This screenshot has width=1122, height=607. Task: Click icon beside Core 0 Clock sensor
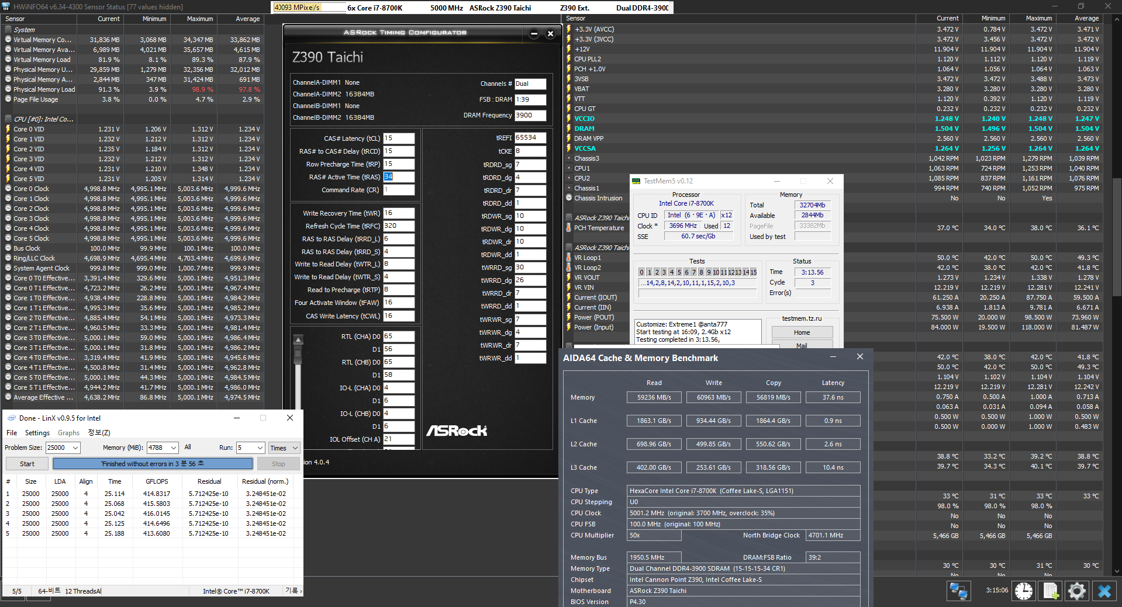8,189
